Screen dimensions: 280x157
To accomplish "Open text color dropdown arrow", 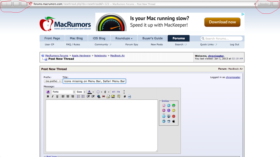I will [x=93, y=92].
